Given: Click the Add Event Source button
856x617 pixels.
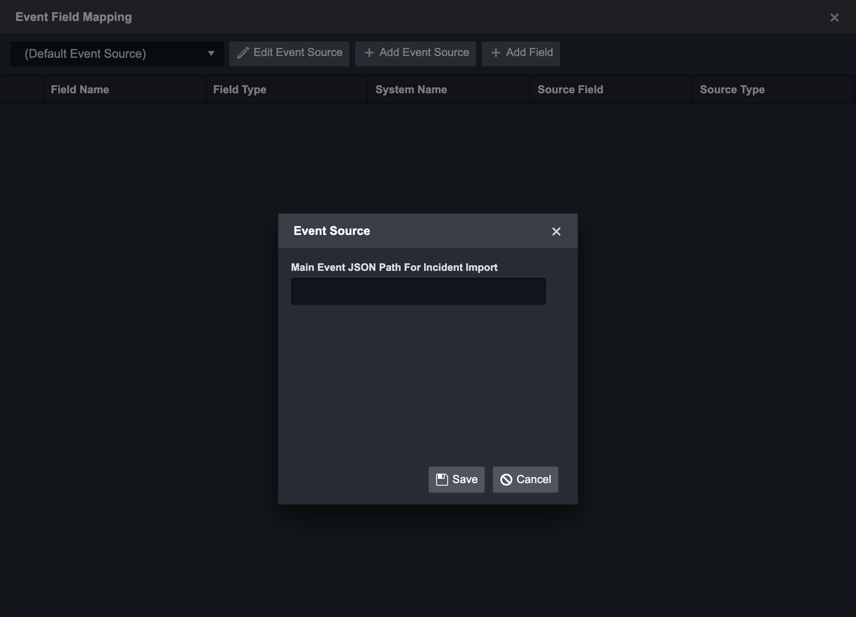Looking at the screenshot, I should pyautogui.click(x=416, y=53).
